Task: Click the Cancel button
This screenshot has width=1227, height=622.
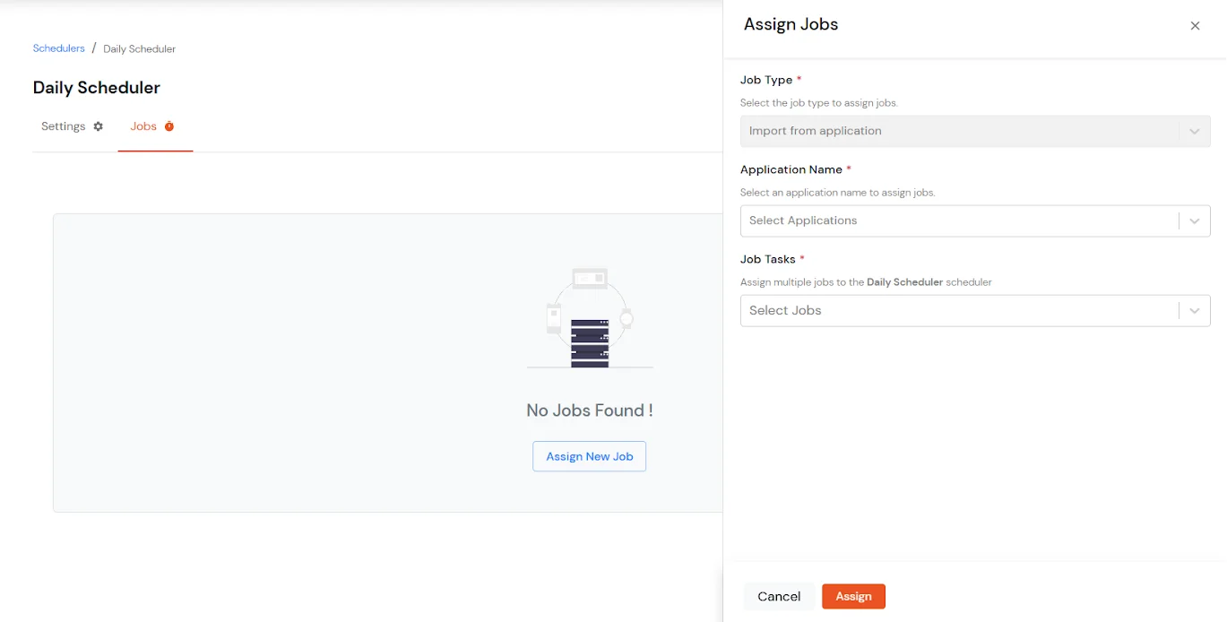Action: [778, 596]
